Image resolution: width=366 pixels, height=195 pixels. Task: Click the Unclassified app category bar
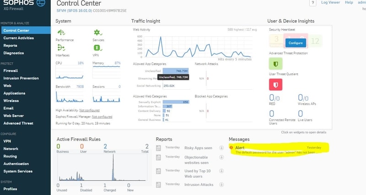click(x=176, y=71)
